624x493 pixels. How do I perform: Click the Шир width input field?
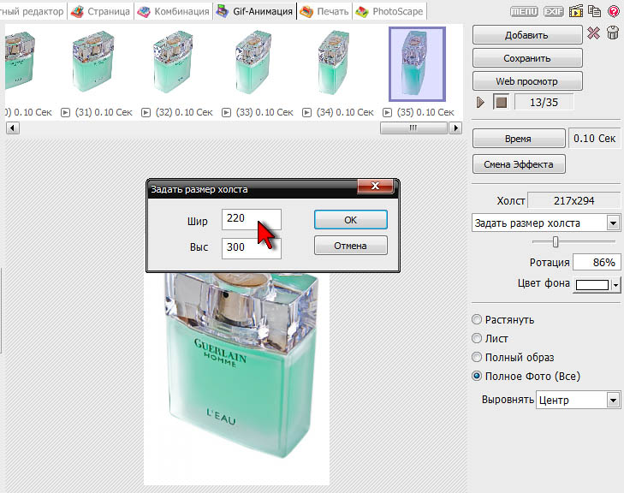point(252,219)
